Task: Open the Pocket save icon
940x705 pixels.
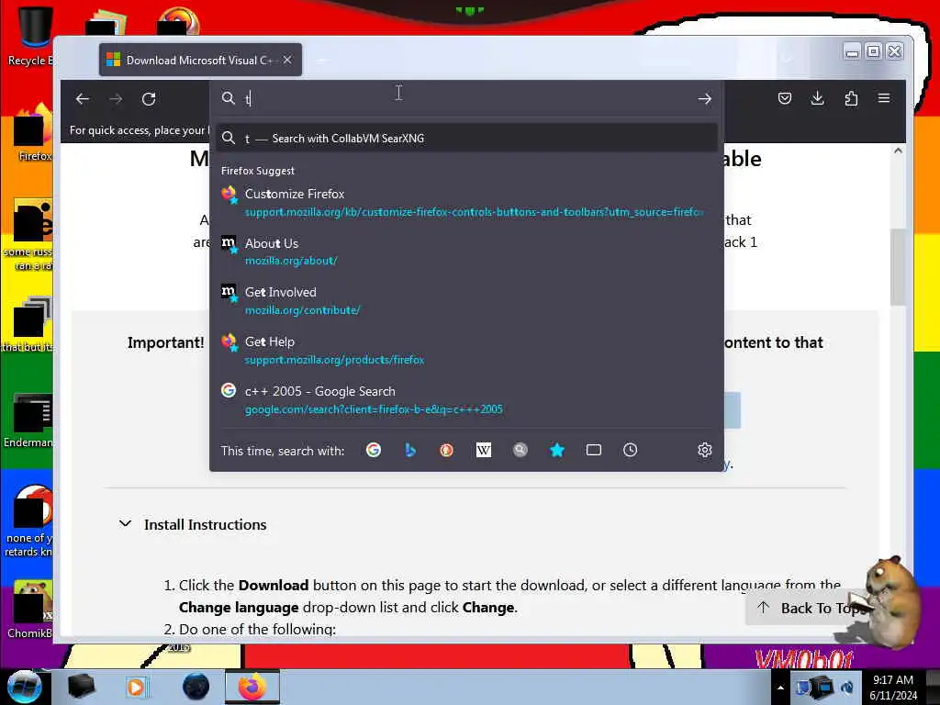Action: [x=784, y=98]
